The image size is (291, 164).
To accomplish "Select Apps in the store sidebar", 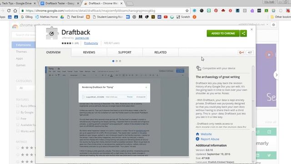I will (x=19, y=58).
